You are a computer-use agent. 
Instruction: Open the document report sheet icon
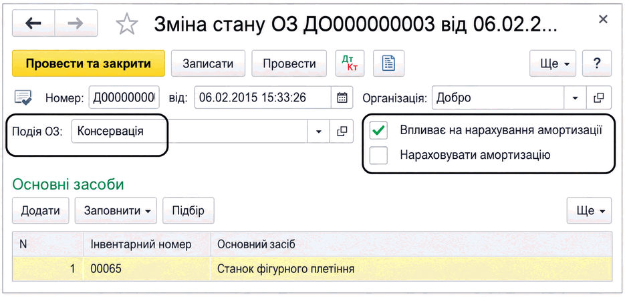[x=388, y=63]
